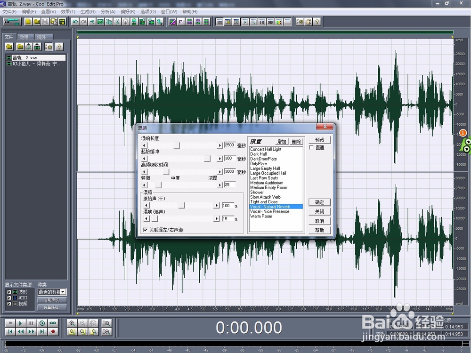Viewport: 471px width, 353px height.
Task: Click the copy icon in main toolbar
Action: tap(109, 22)
